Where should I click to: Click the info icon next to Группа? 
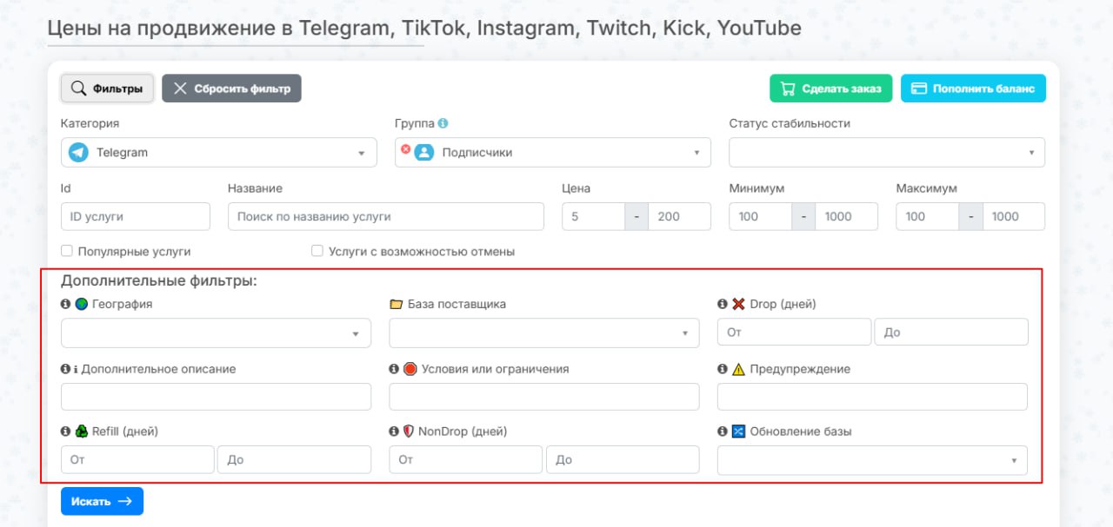443,123
